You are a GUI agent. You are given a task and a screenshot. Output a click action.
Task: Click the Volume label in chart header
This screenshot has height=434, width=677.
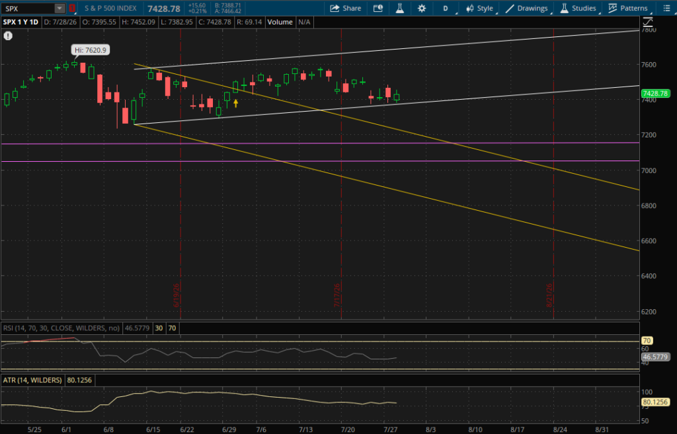tap(280, 22)
